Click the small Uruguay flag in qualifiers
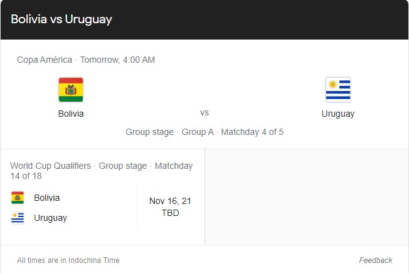The image size is (409, 273). click(18, 218)
